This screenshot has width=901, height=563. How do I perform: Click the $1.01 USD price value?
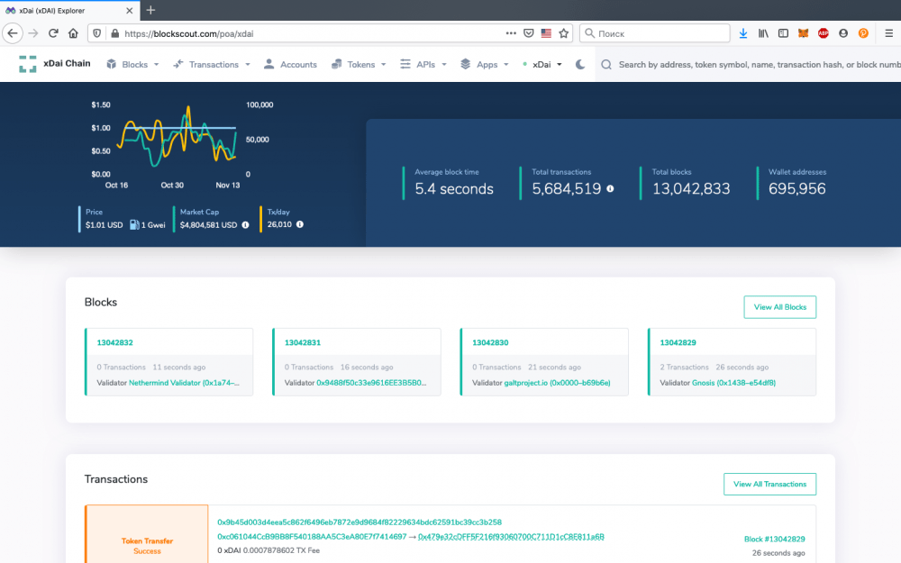(x=104, y=224)
